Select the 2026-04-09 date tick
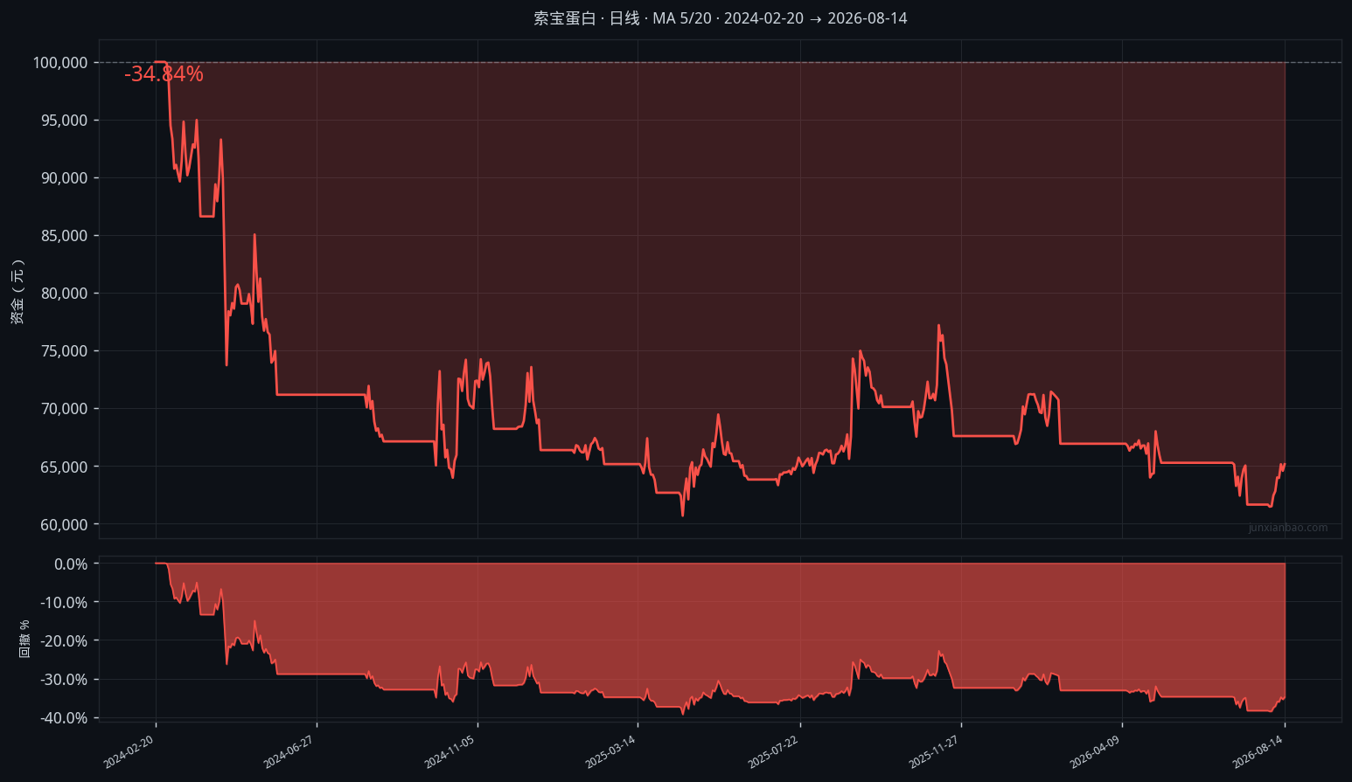Viewport: 1352px width, 782px height. [x=1096, y=752]
